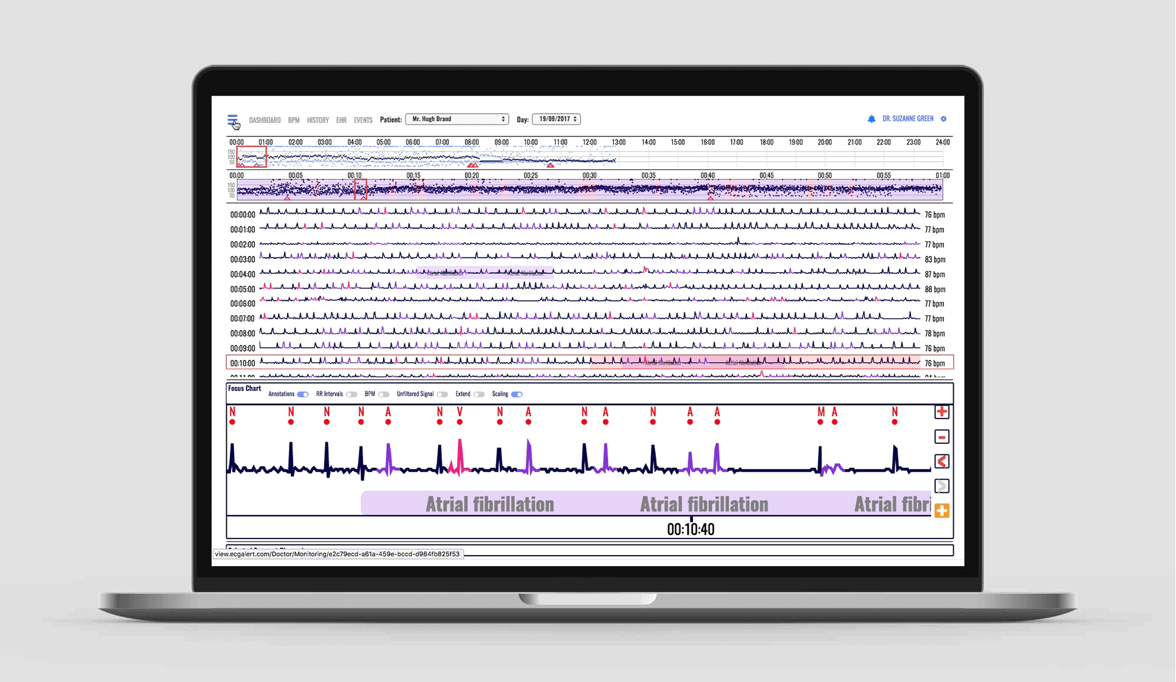Open the Day selector showing 19/09/2017

coord(557,119)
